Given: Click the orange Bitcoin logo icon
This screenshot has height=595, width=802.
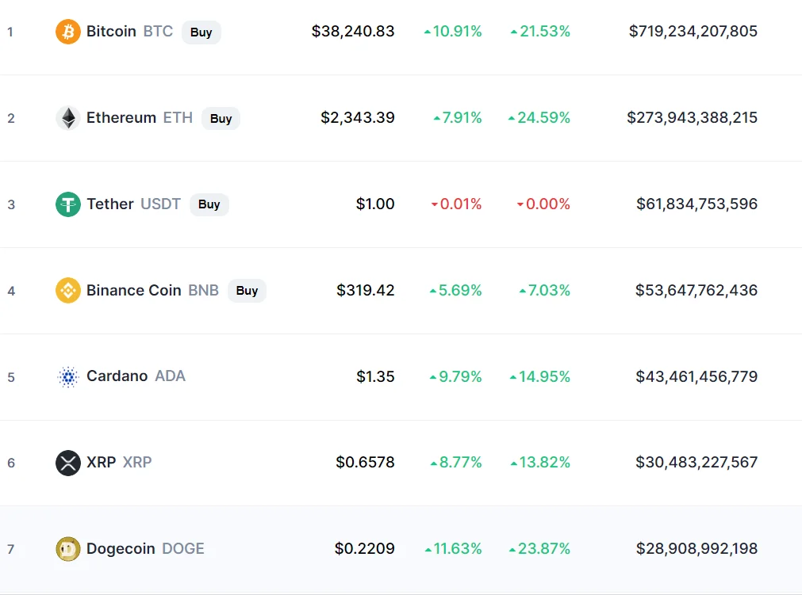Looking at the screenshot, I should click(68, 32).
